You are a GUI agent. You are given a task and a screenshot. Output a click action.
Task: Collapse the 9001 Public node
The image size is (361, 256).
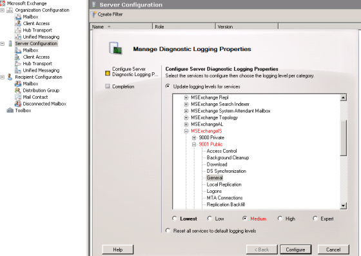(x=194, y=144)
